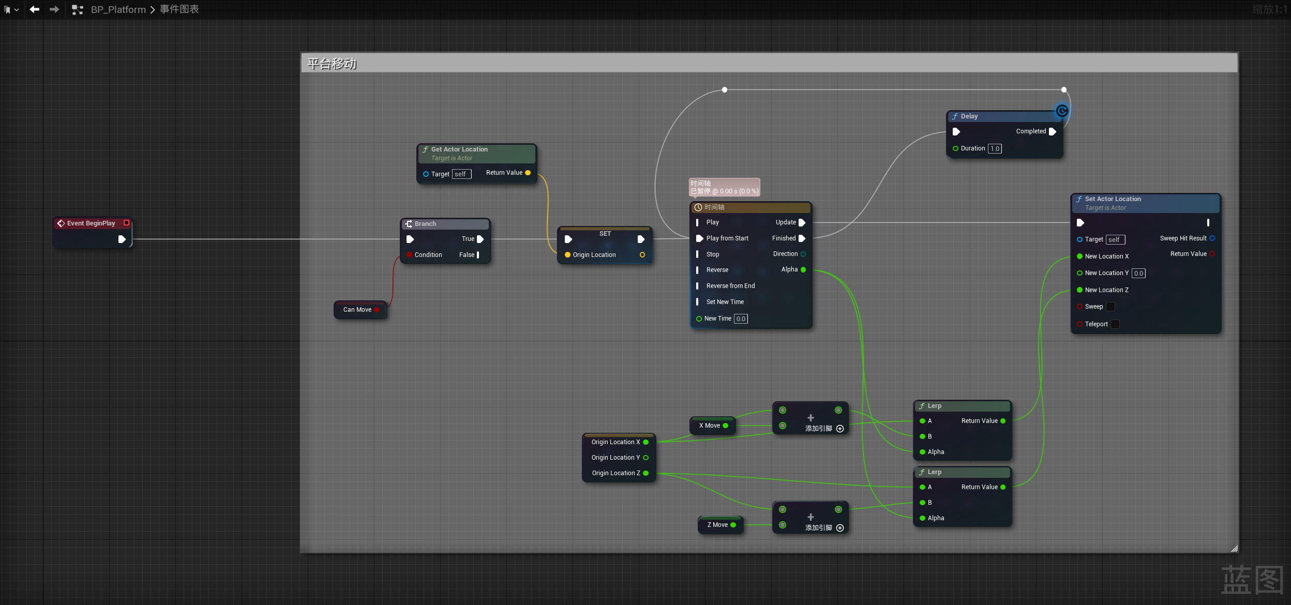Open the bookmarks dropdown at top left
Image resolution: width=1291 pixels, height=605 pixels.
coord(11,9)
